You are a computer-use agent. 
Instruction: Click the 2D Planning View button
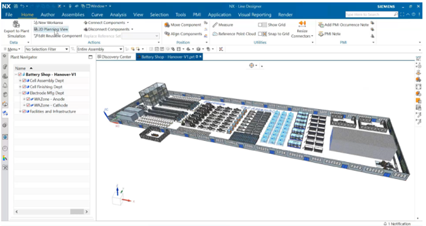(x=51, y=29)
